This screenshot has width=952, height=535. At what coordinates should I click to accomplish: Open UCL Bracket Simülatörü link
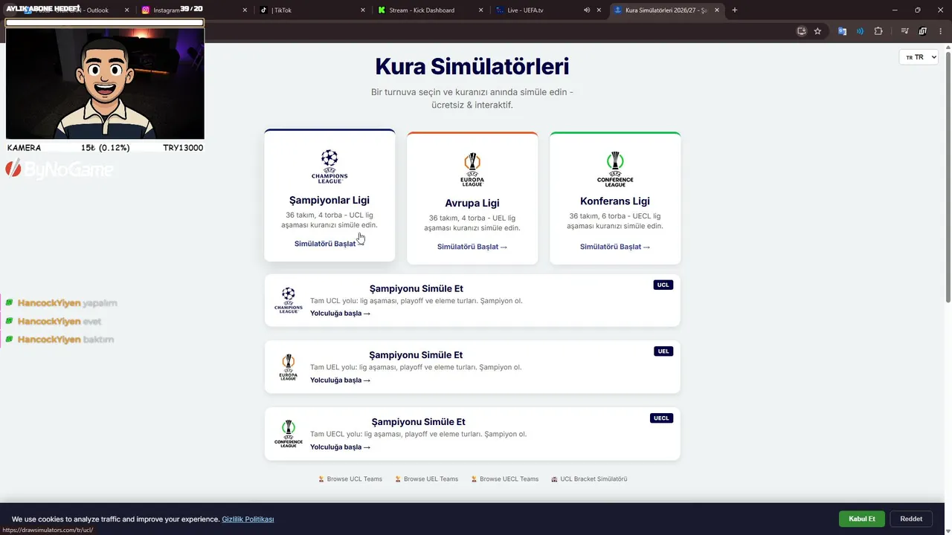pyautogui.click(x=589, y=479)
